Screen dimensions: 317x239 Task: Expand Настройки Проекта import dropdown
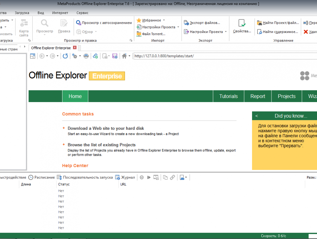click(178, 27)
